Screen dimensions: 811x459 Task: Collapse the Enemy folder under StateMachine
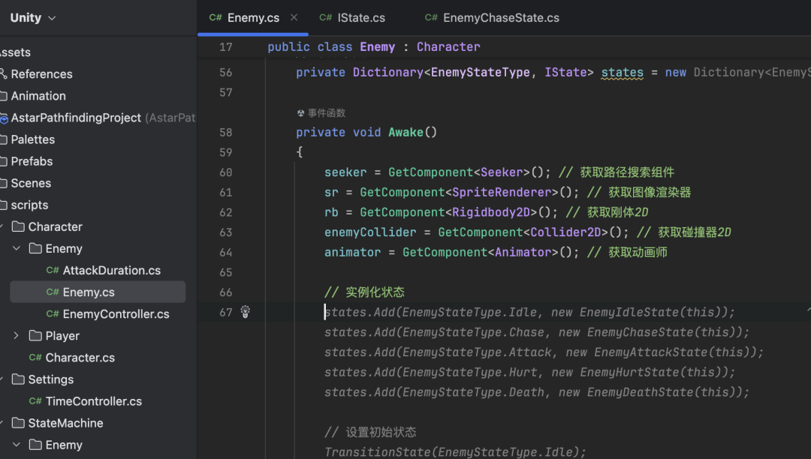17,445
